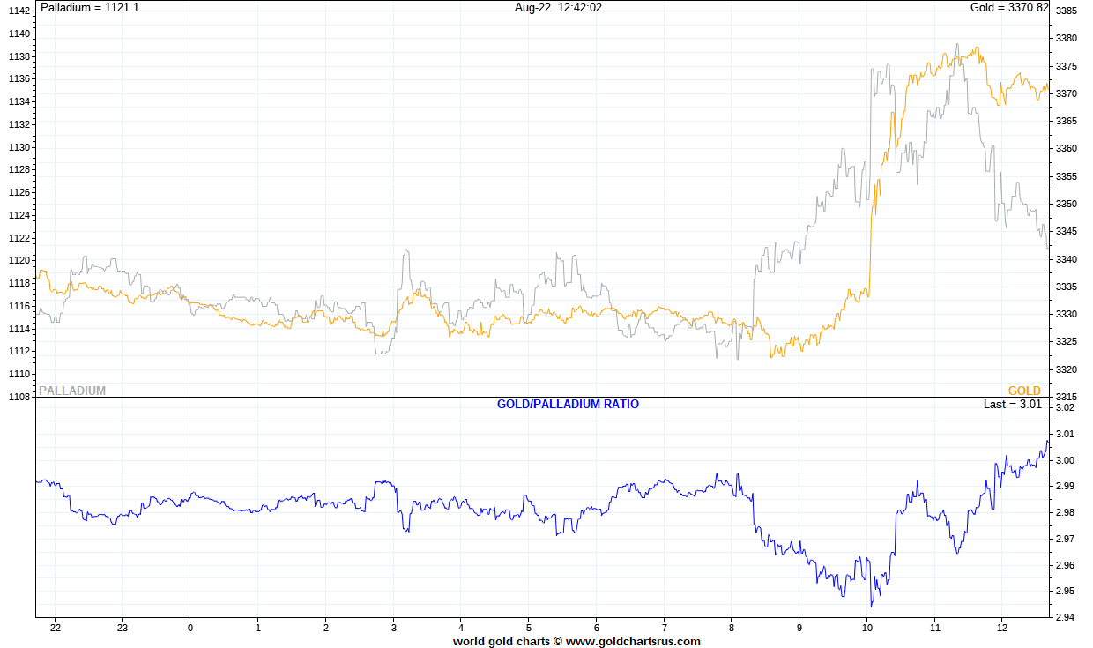This screenshot has width=1093, height=648.
Task: Click the hour 10 time axis label
Action: pos(867,628)
